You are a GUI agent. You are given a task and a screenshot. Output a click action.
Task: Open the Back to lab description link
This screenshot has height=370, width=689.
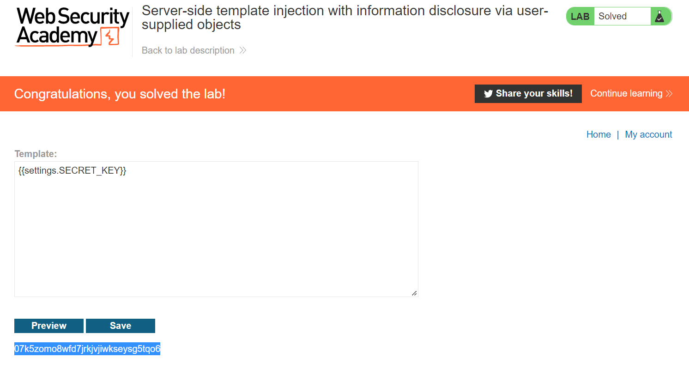click(188, 50)
